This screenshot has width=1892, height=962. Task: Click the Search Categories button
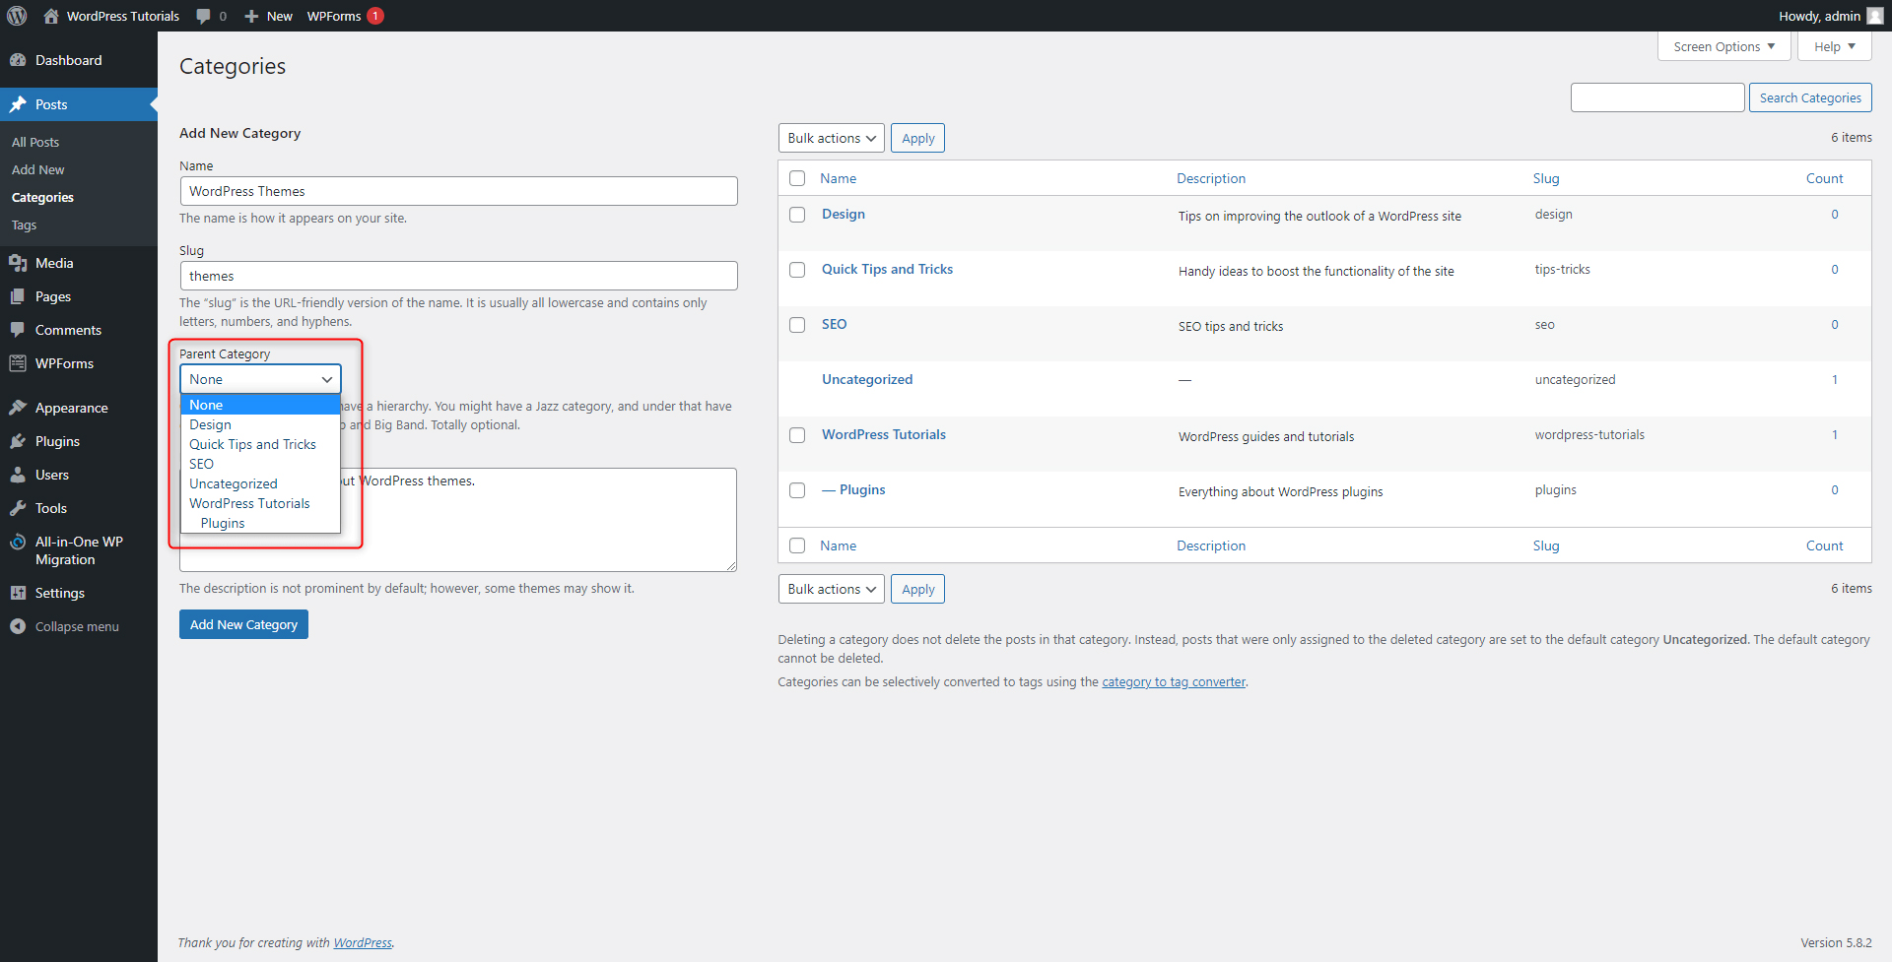1810,97
